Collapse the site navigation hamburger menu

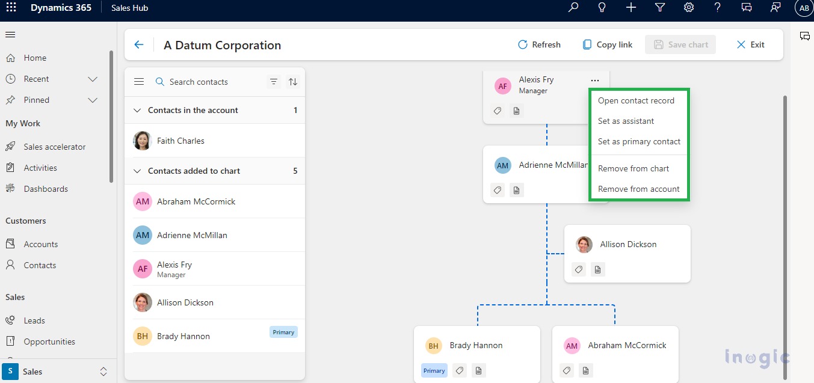tap(10, 35)
